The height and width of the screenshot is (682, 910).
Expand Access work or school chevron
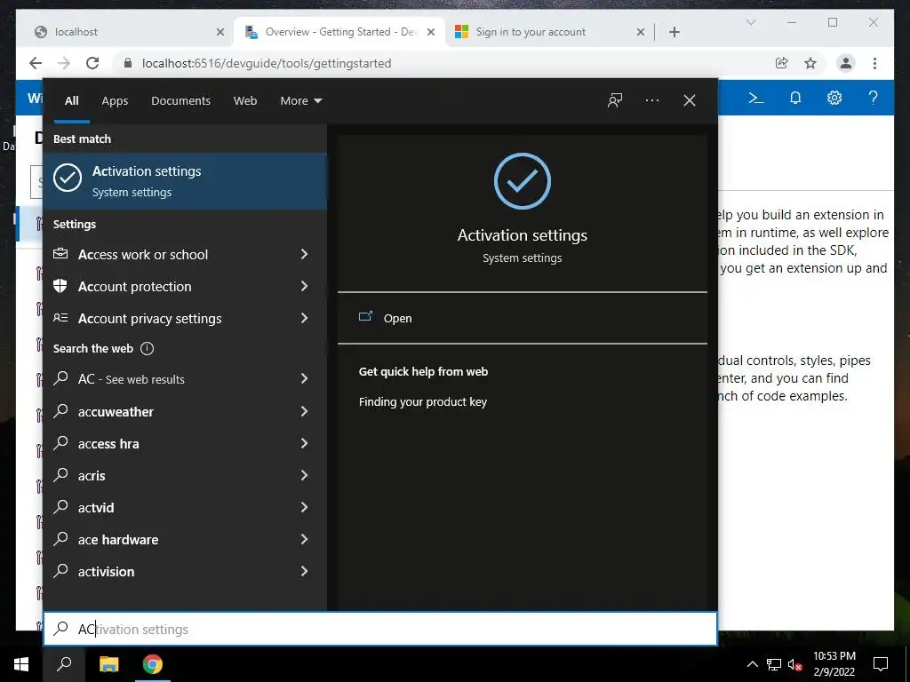coord(304,254)
